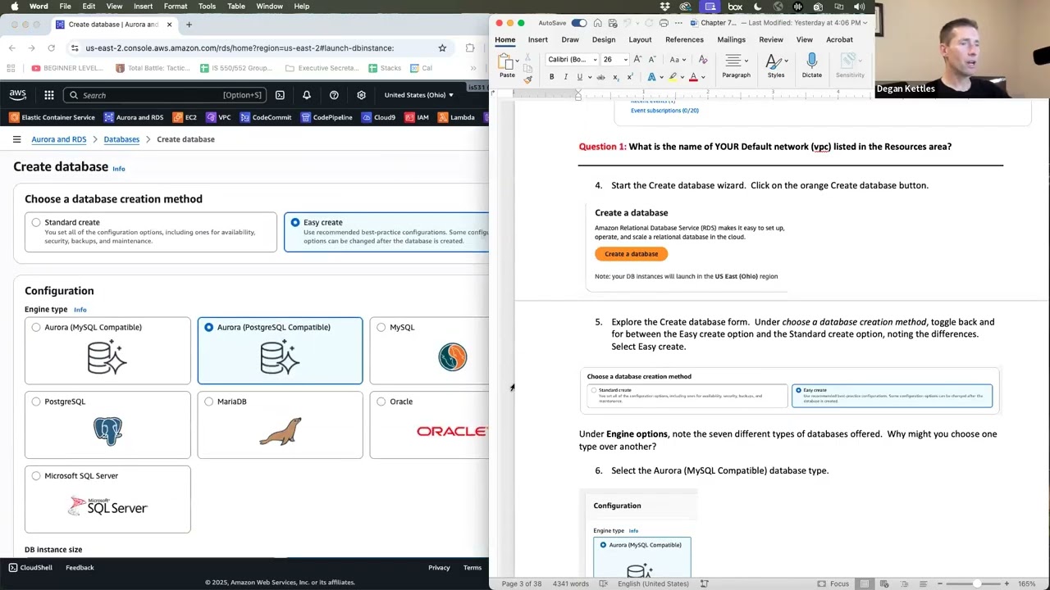The width and height of the screenshot is (1050, 590).
Task: Click the AWS logo home icon
Action: coord(18,95)
